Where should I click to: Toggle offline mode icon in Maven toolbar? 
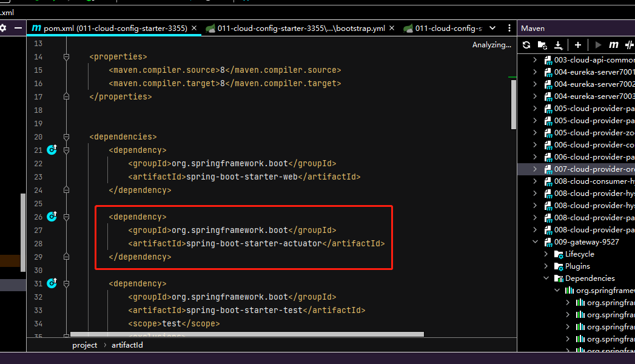click(x=630, y=45)
